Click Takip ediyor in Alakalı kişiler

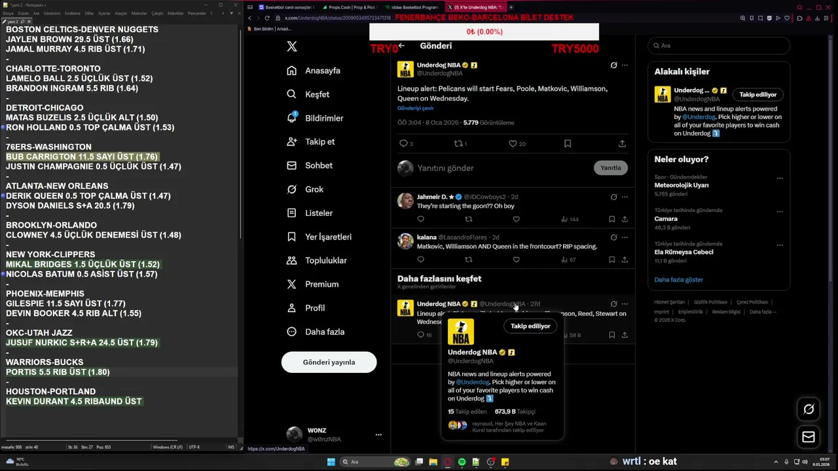click(x=757, y=95)
